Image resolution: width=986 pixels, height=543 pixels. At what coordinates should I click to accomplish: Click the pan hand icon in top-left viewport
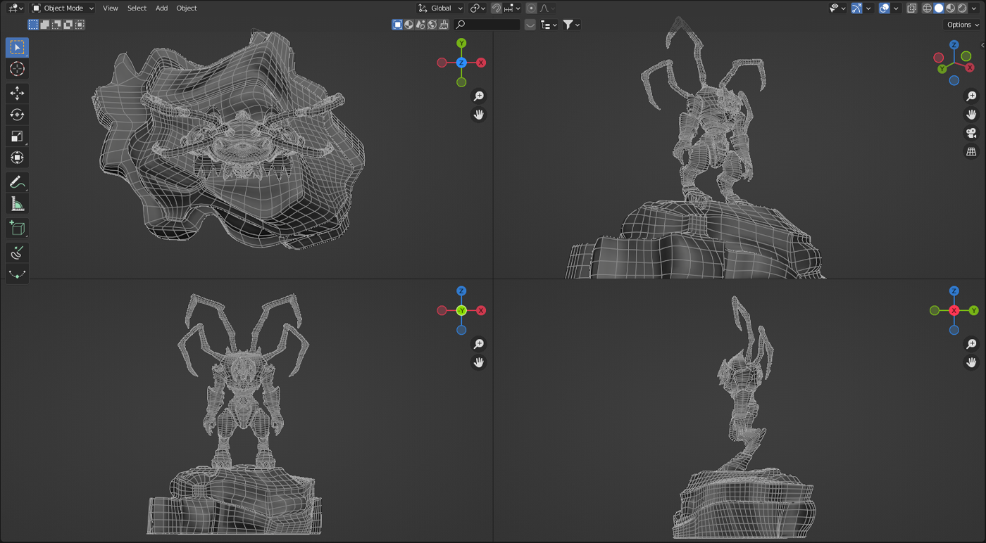pyautogui.click(x=479, y=115)
